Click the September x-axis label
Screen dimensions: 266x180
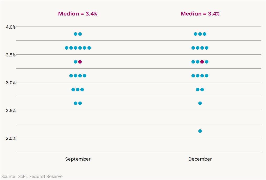coord(78,159)
